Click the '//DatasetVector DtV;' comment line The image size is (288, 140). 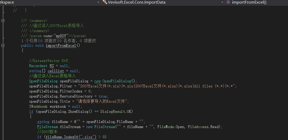coord(49,61)
